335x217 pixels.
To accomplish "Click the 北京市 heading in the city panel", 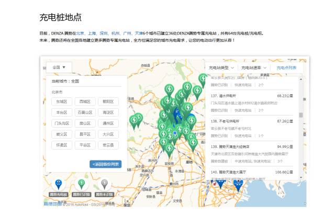I will click(x=57, y=92).
